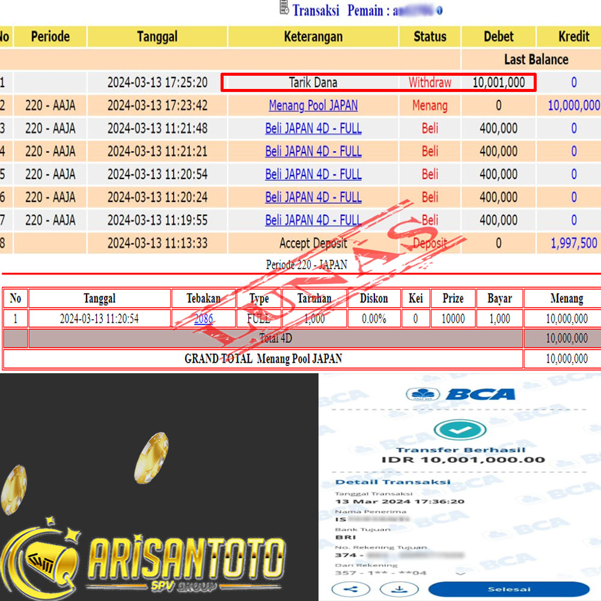Click the Tanggal header in the top table
The width and height of the screenshot is (601, 601).
pyautogui.click(x=157, y=37)
